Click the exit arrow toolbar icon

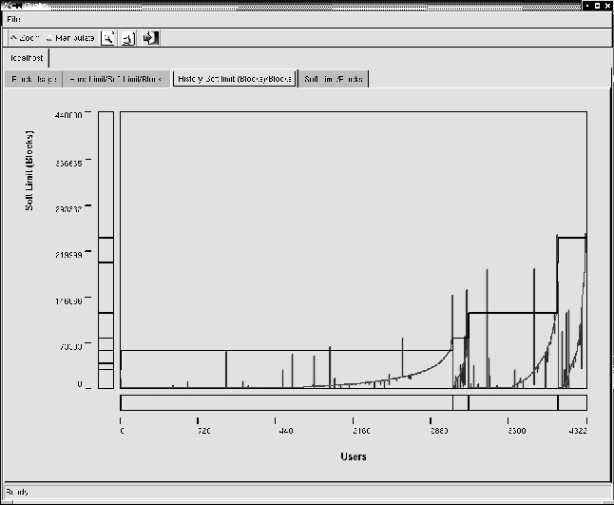pos(150,38)
